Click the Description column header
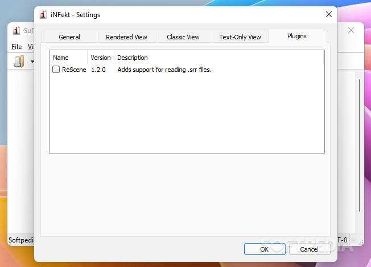The image size is (371, 267). (219, 58)
